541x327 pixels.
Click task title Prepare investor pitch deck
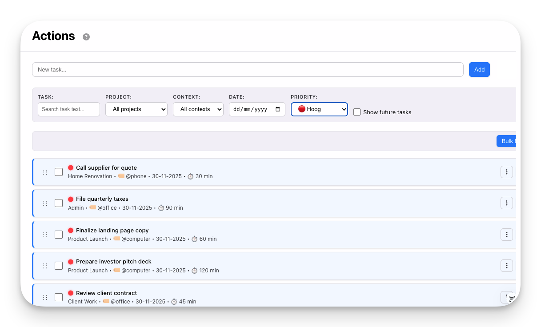(114, 262)
